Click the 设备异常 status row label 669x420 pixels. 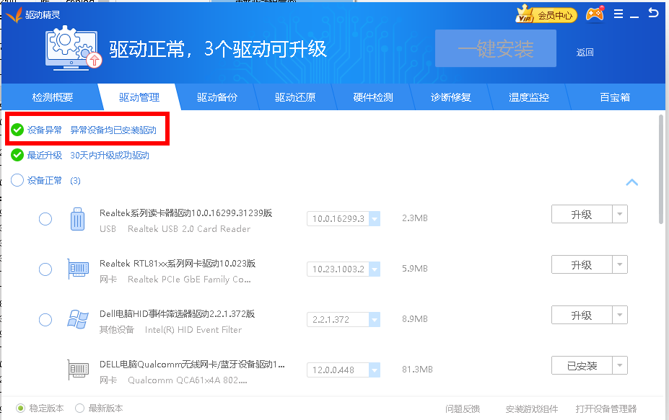click(x=44, y=130)
